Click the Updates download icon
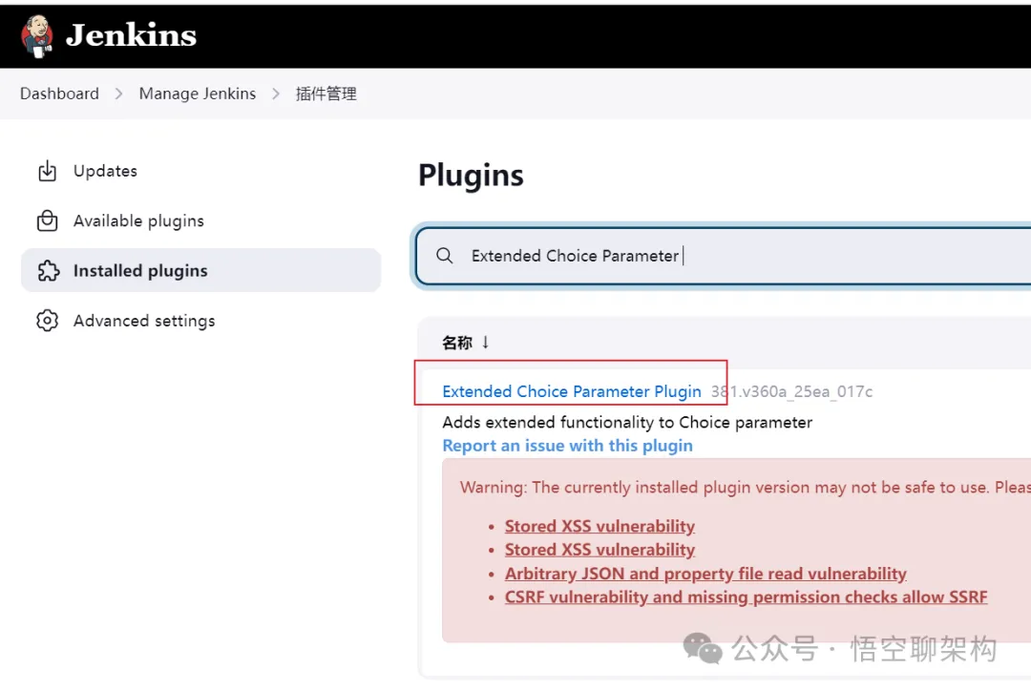This screenshot has width=1031, height=691. tap(47, 172)
